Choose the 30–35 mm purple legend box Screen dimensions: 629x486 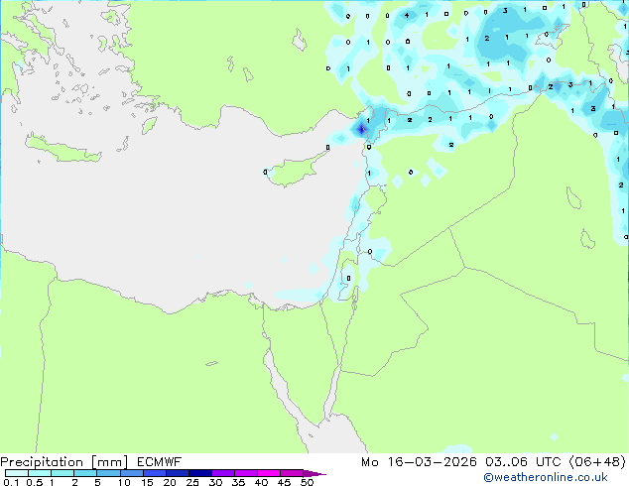(223, 473)
